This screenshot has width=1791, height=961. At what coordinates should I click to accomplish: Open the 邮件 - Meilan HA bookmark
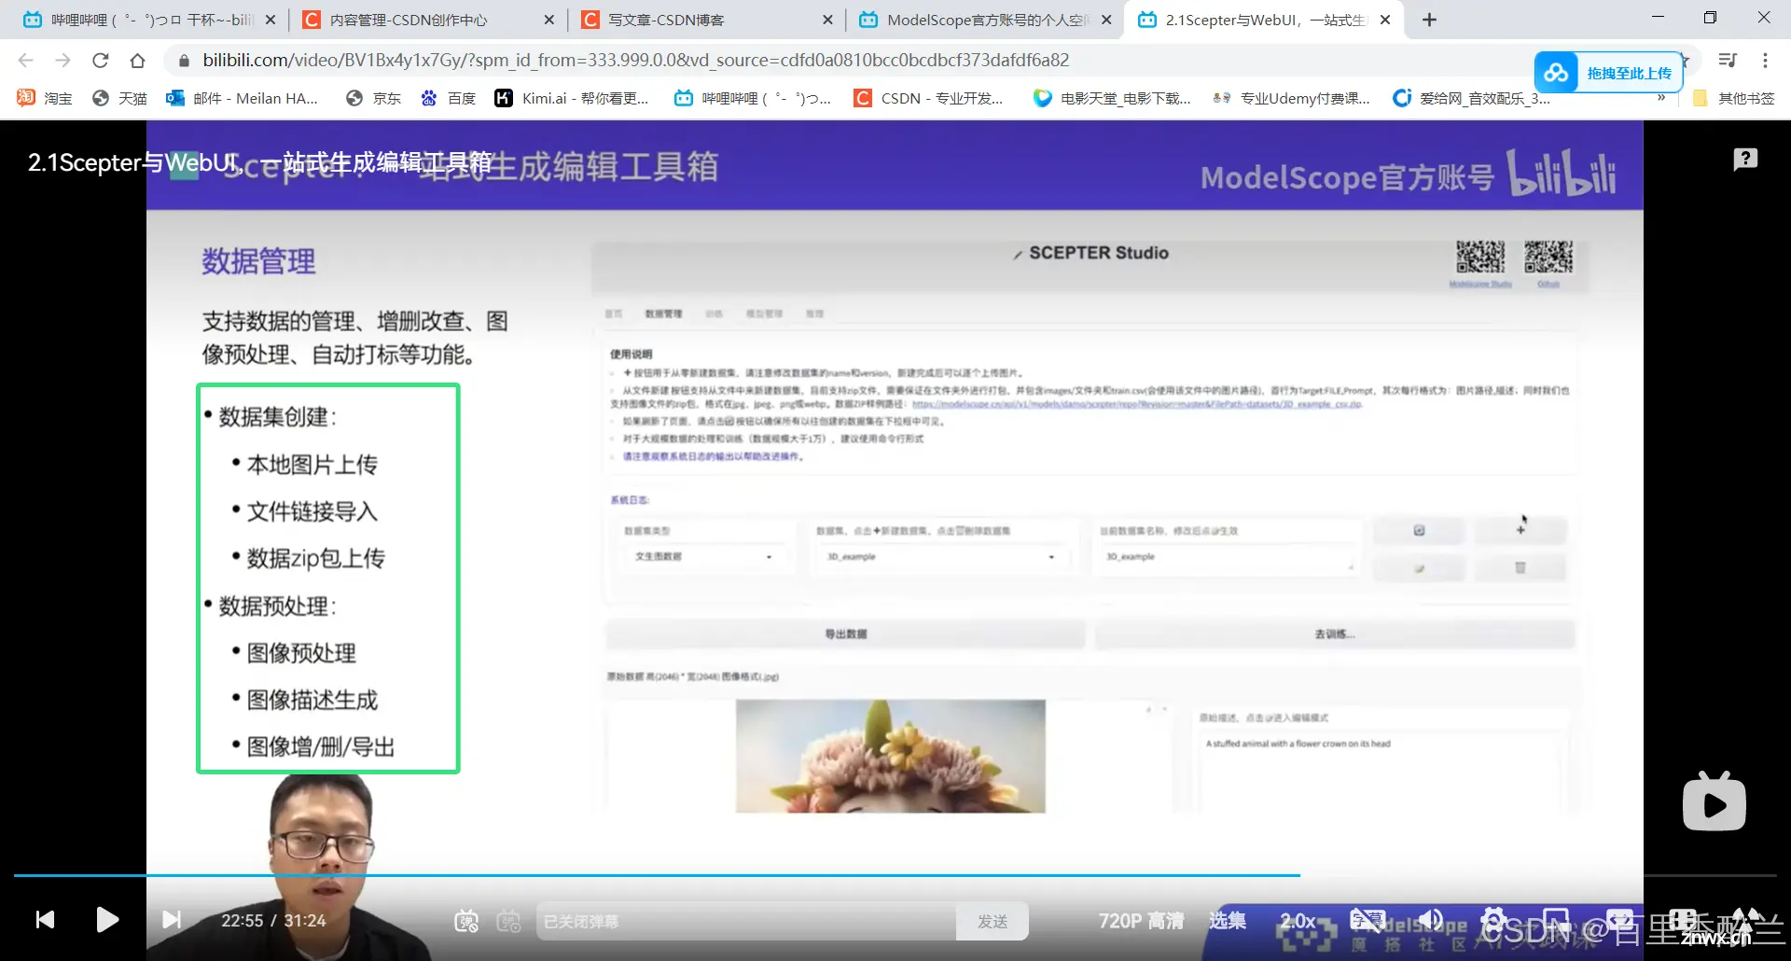click(243, 98)
